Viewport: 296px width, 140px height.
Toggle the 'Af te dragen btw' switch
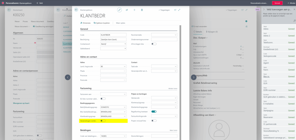click(154, 44)
